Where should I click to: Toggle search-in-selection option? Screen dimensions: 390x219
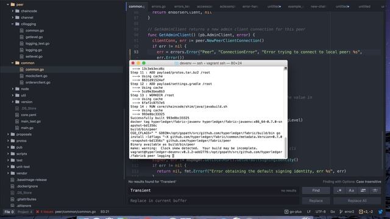click(x=363, y=190)
